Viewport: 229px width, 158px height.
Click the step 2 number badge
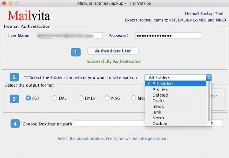(x=14, y=77)
